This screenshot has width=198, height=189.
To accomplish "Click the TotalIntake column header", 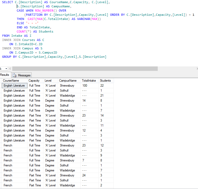I will coord(89,81).
